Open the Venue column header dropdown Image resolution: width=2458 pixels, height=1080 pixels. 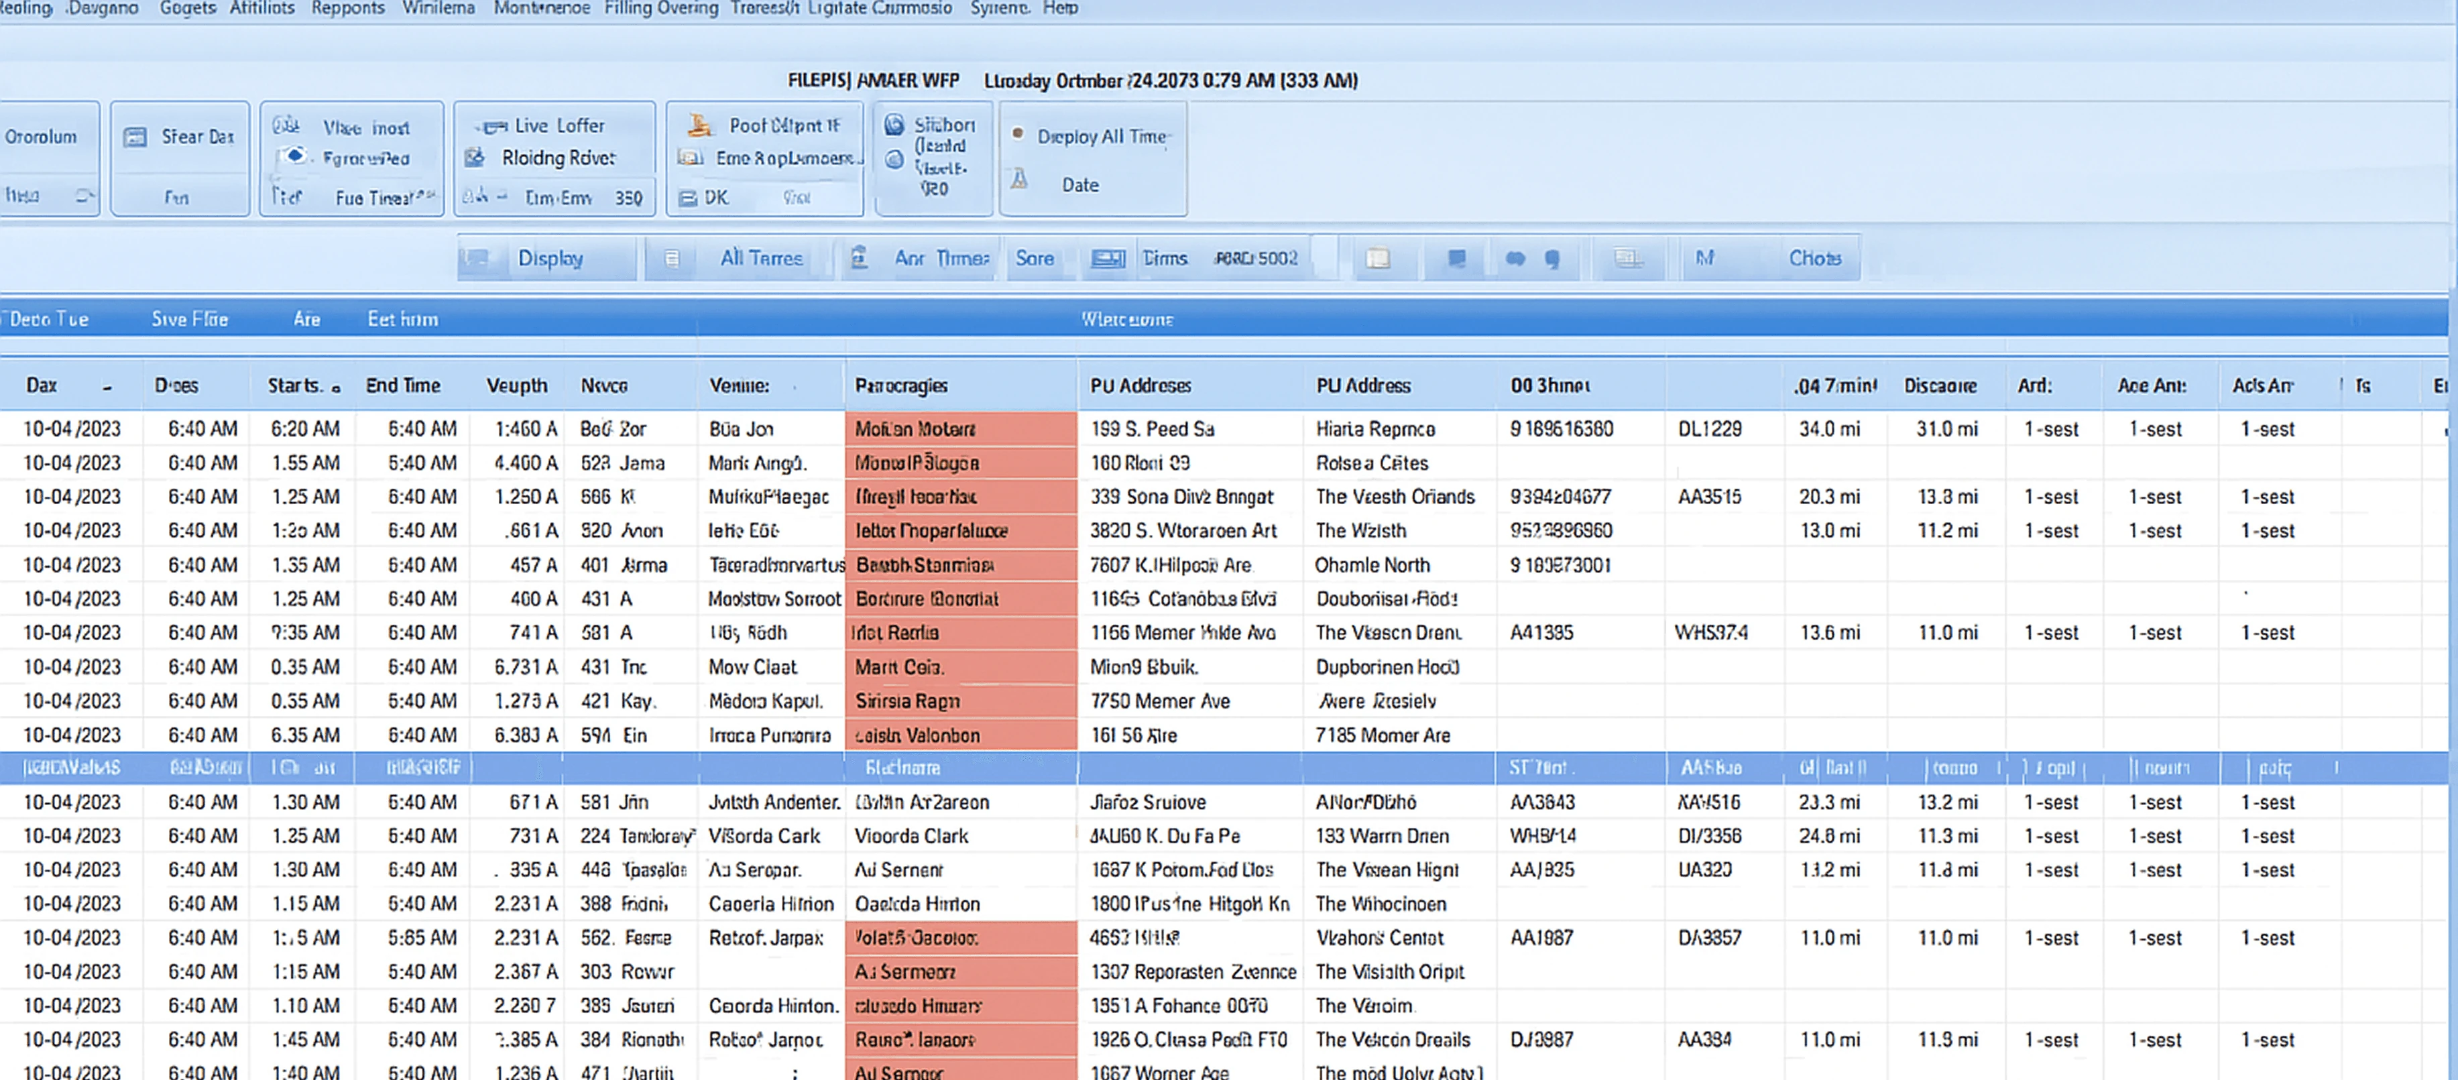click(794, 387)
